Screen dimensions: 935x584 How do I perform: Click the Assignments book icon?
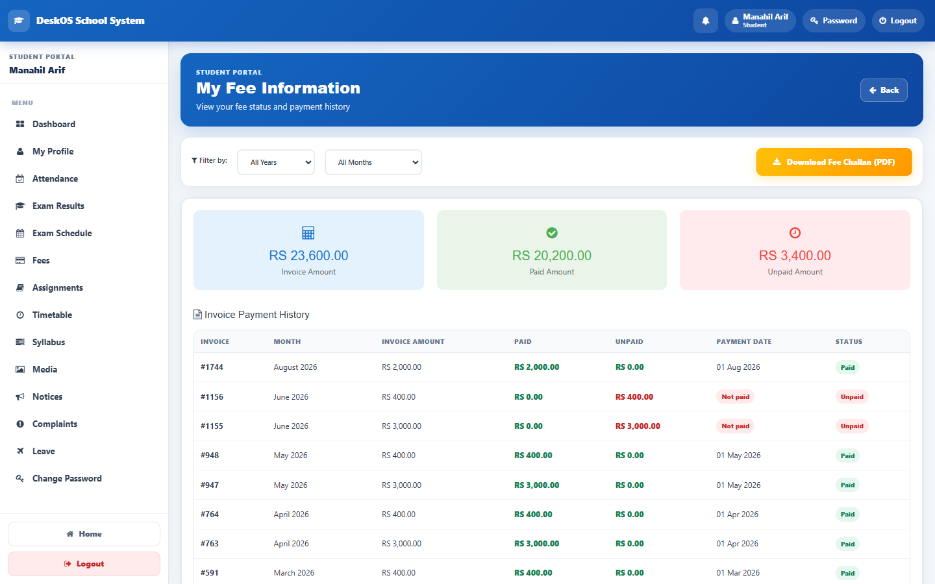[20, 287]
